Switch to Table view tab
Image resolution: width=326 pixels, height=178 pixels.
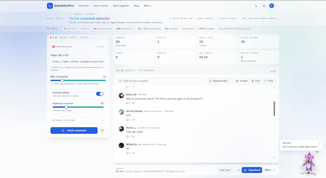click(x=256, y=81)
